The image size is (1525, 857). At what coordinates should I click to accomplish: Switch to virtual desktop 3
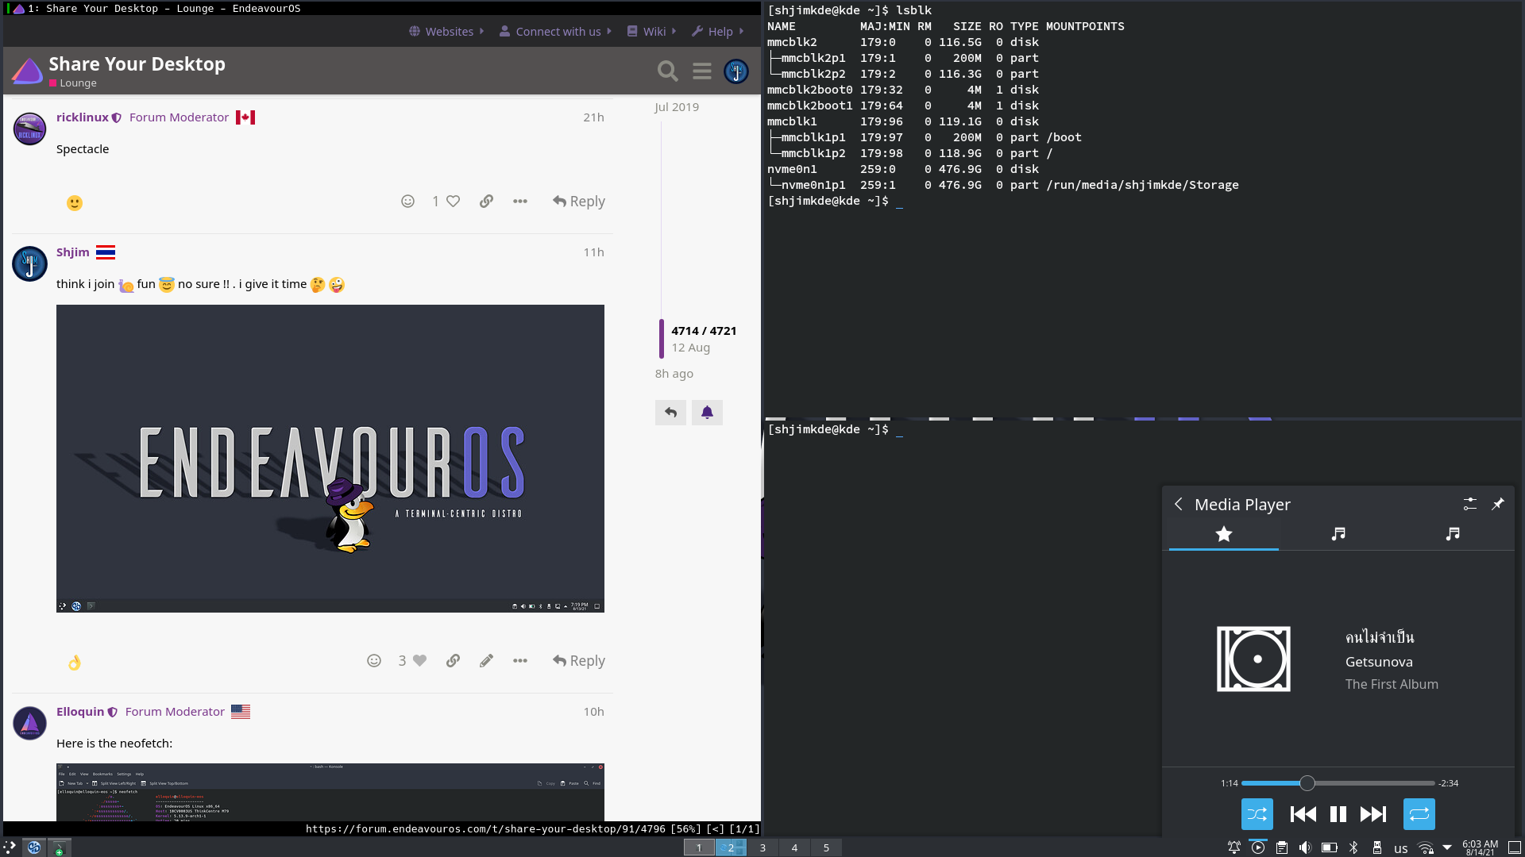point(762,847)
